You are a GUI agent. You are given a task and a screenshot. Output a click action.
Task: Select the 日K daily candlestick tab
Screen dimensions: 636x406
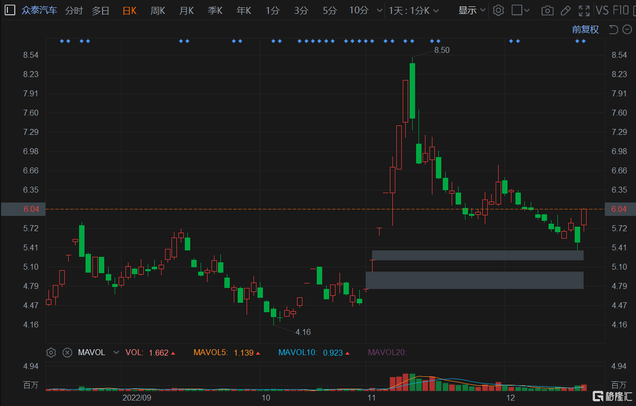click(129, 10)
